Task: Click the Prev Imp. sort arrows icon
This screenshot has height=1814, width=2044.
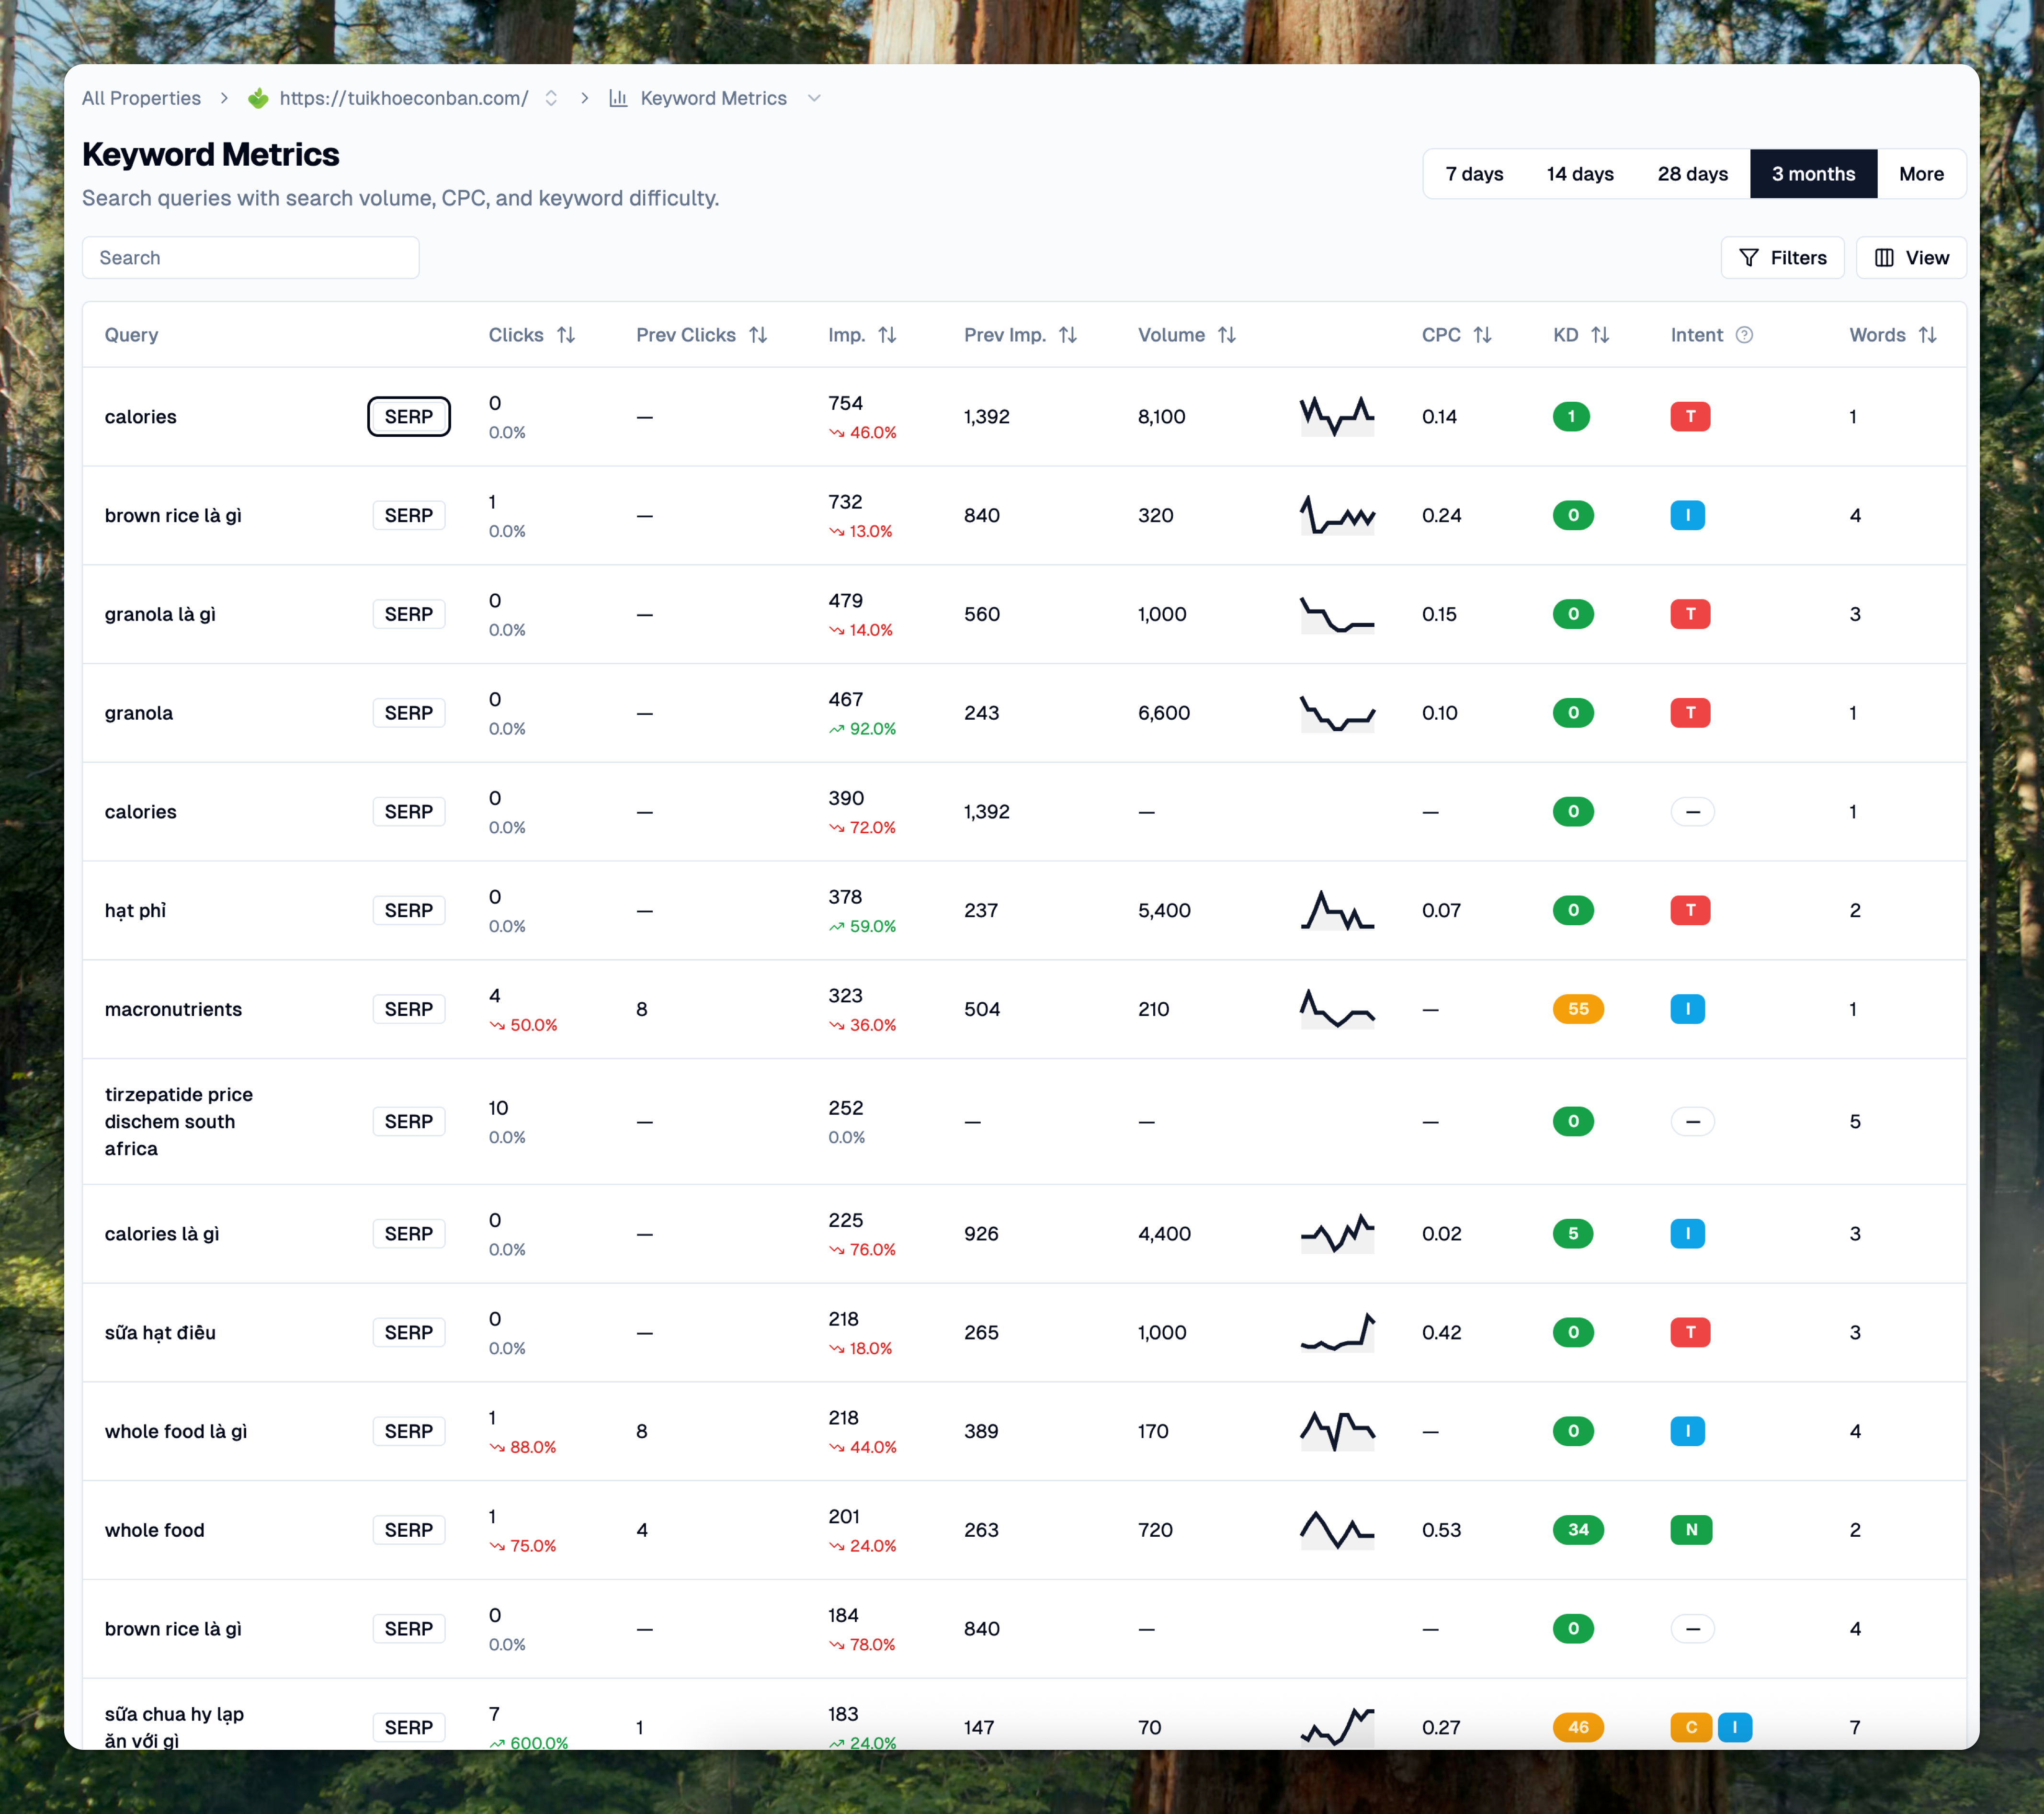Action: pyautogui.click(x=1068, y=335)
